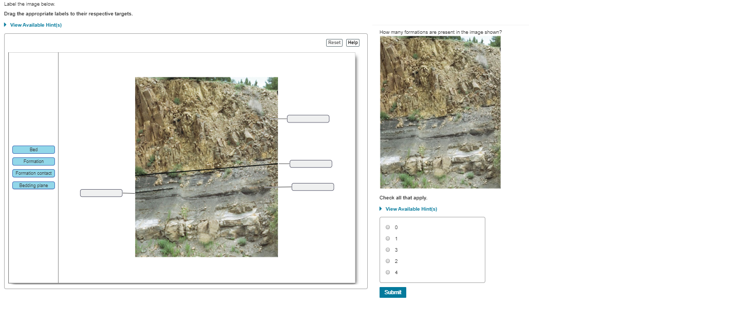
Task: Select the radio button for answer 1
Action: click(x=388, y=238)
